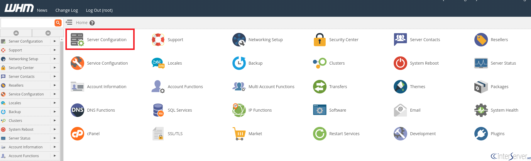
Task: Click the orange search button
Action: coord(58,23)
